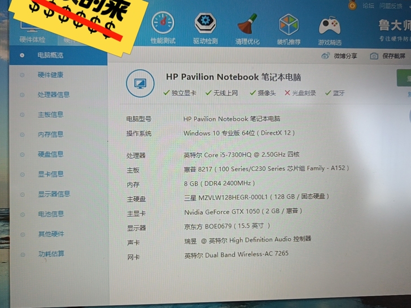Viewport: 411px width, 308px height.
Task: Click the High Definition Audio sound card value
Action: click(x=248, y=240)
